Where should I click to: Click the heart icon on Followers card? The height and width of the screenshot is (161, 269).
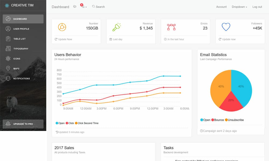[226, 26]
